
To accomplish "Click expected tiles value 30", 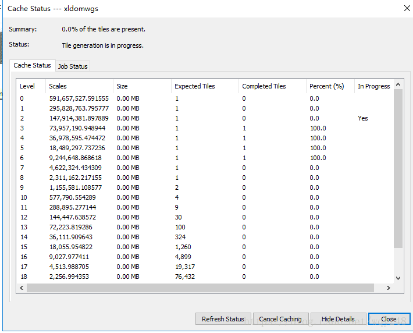I will [x=179, y=217].
